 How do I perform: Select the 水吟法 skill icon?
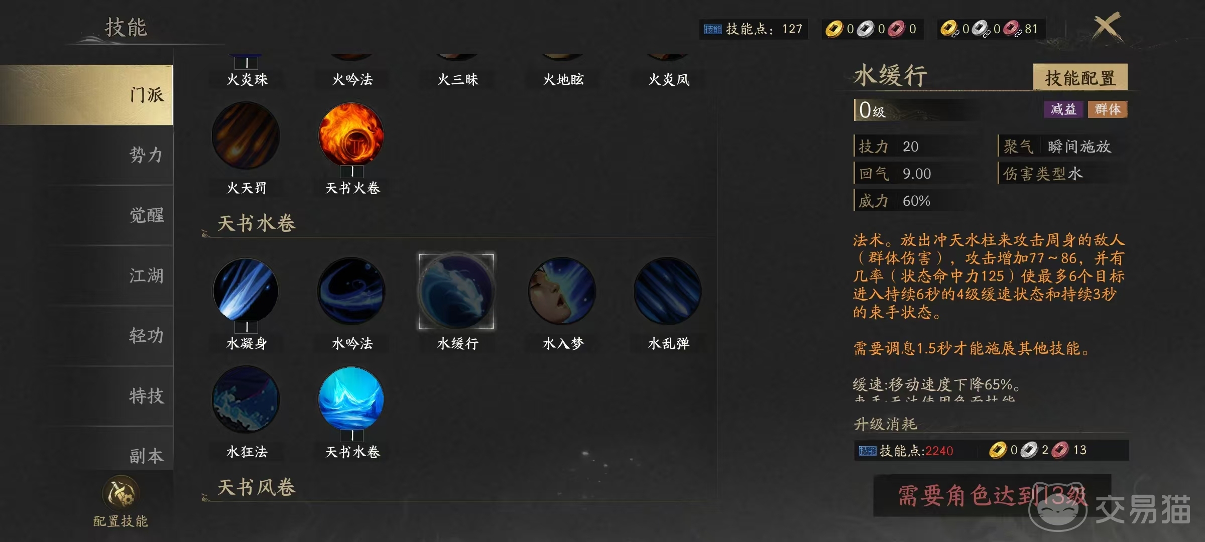pyautogui.click(x=351, y=291)
